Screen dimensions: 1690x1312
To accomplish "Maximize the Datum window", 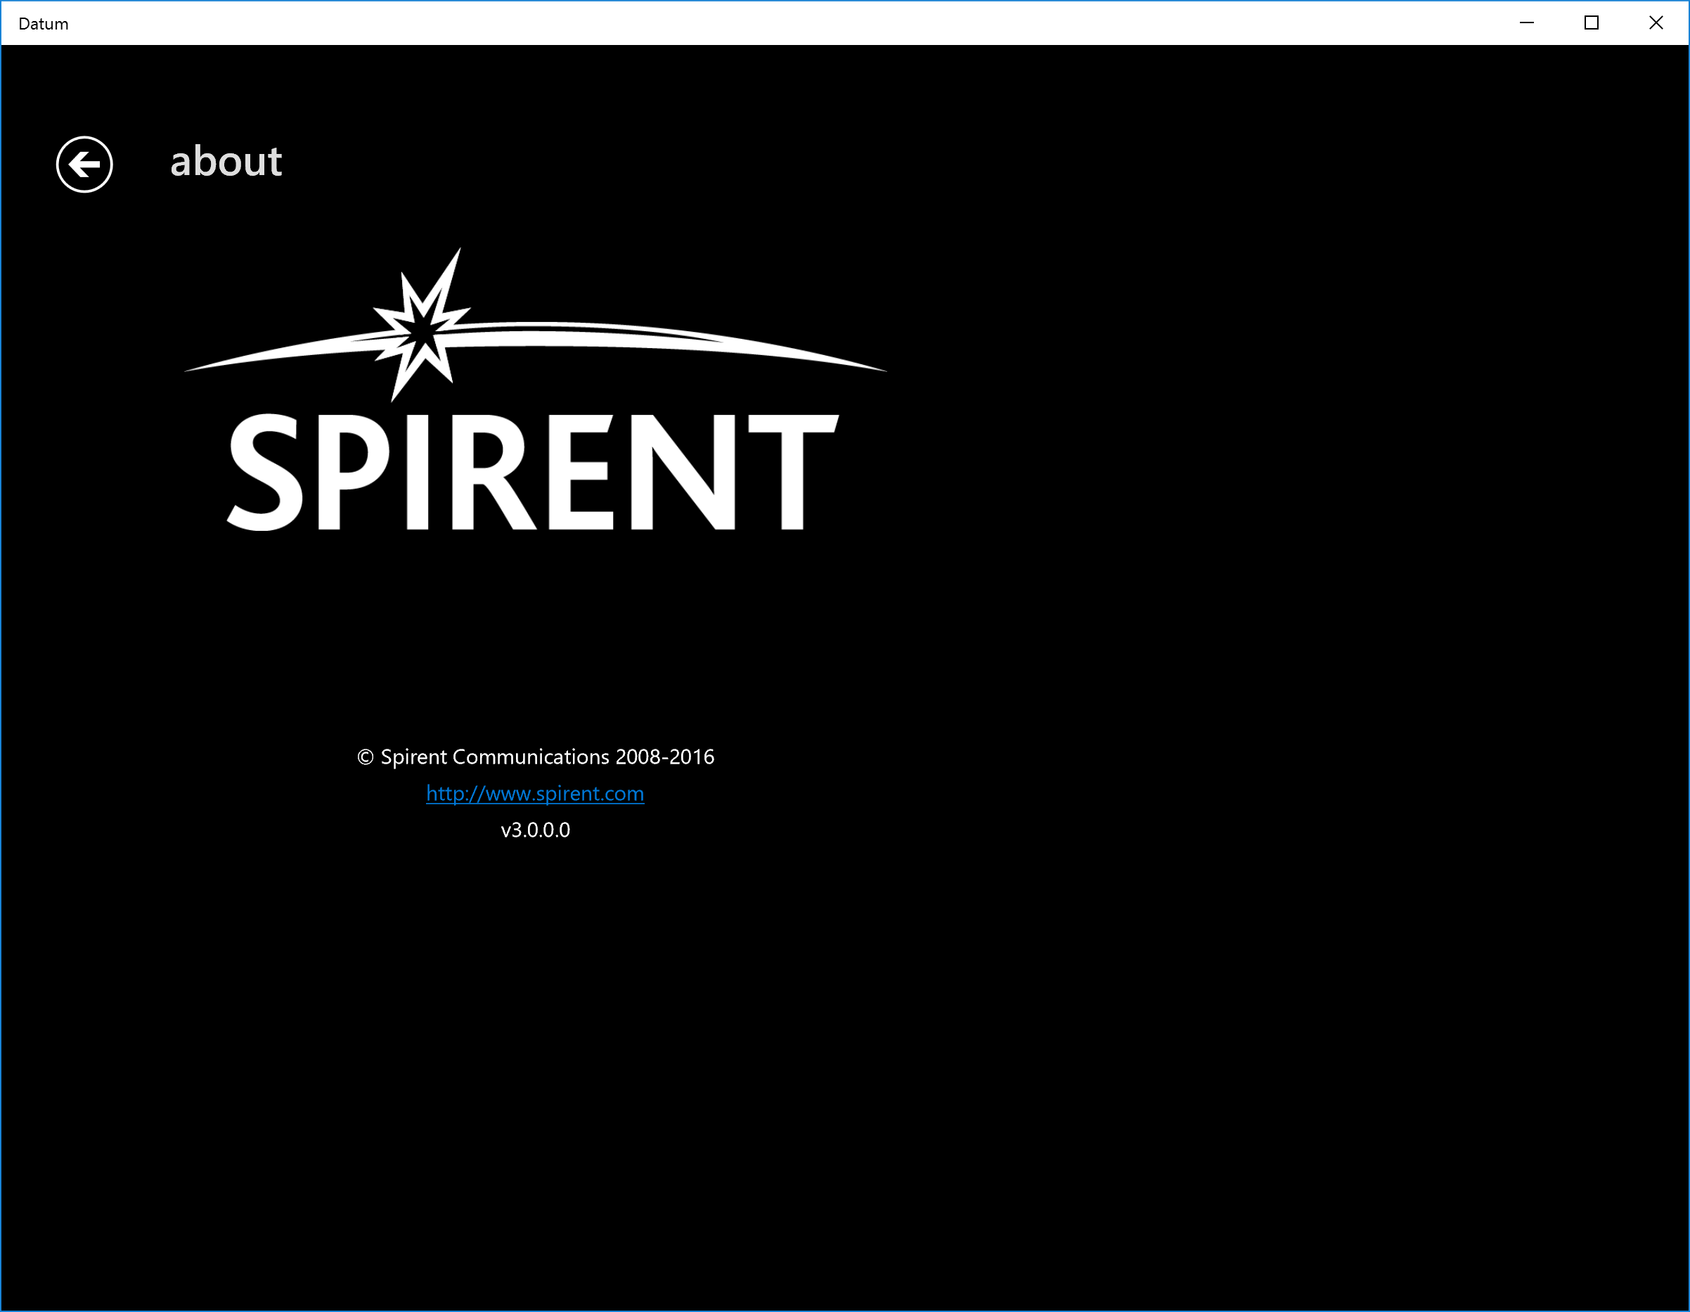I will point(1591,22).
